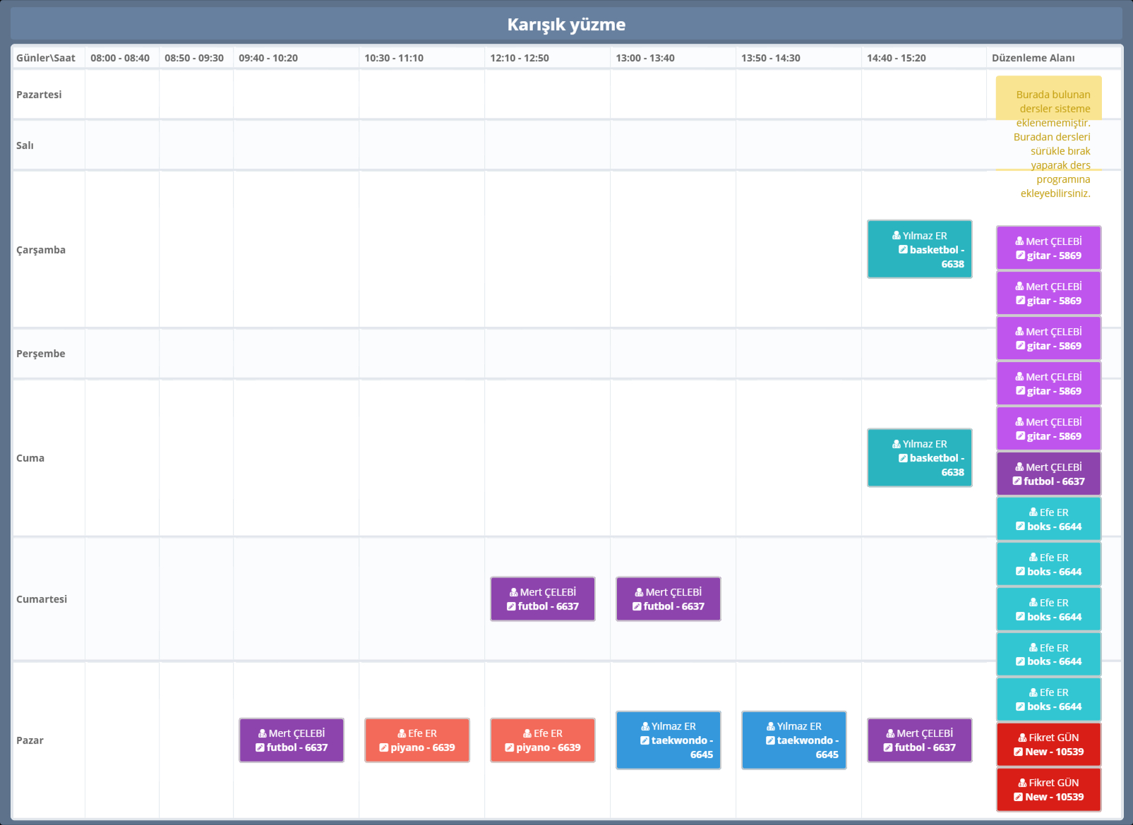Click teacher icon on Pazar 13:00 taekwondo card
Screen dimensions: 1133x825
[x=645, y=726]
